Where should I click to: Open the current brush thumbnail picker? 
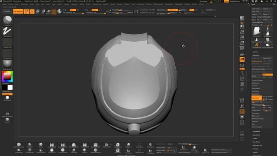(x=7, y=20)
